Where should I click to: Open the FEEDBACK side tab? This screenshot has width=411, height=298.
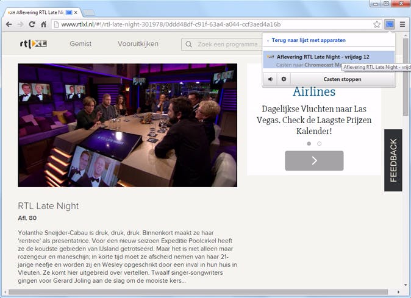[393, 160]
